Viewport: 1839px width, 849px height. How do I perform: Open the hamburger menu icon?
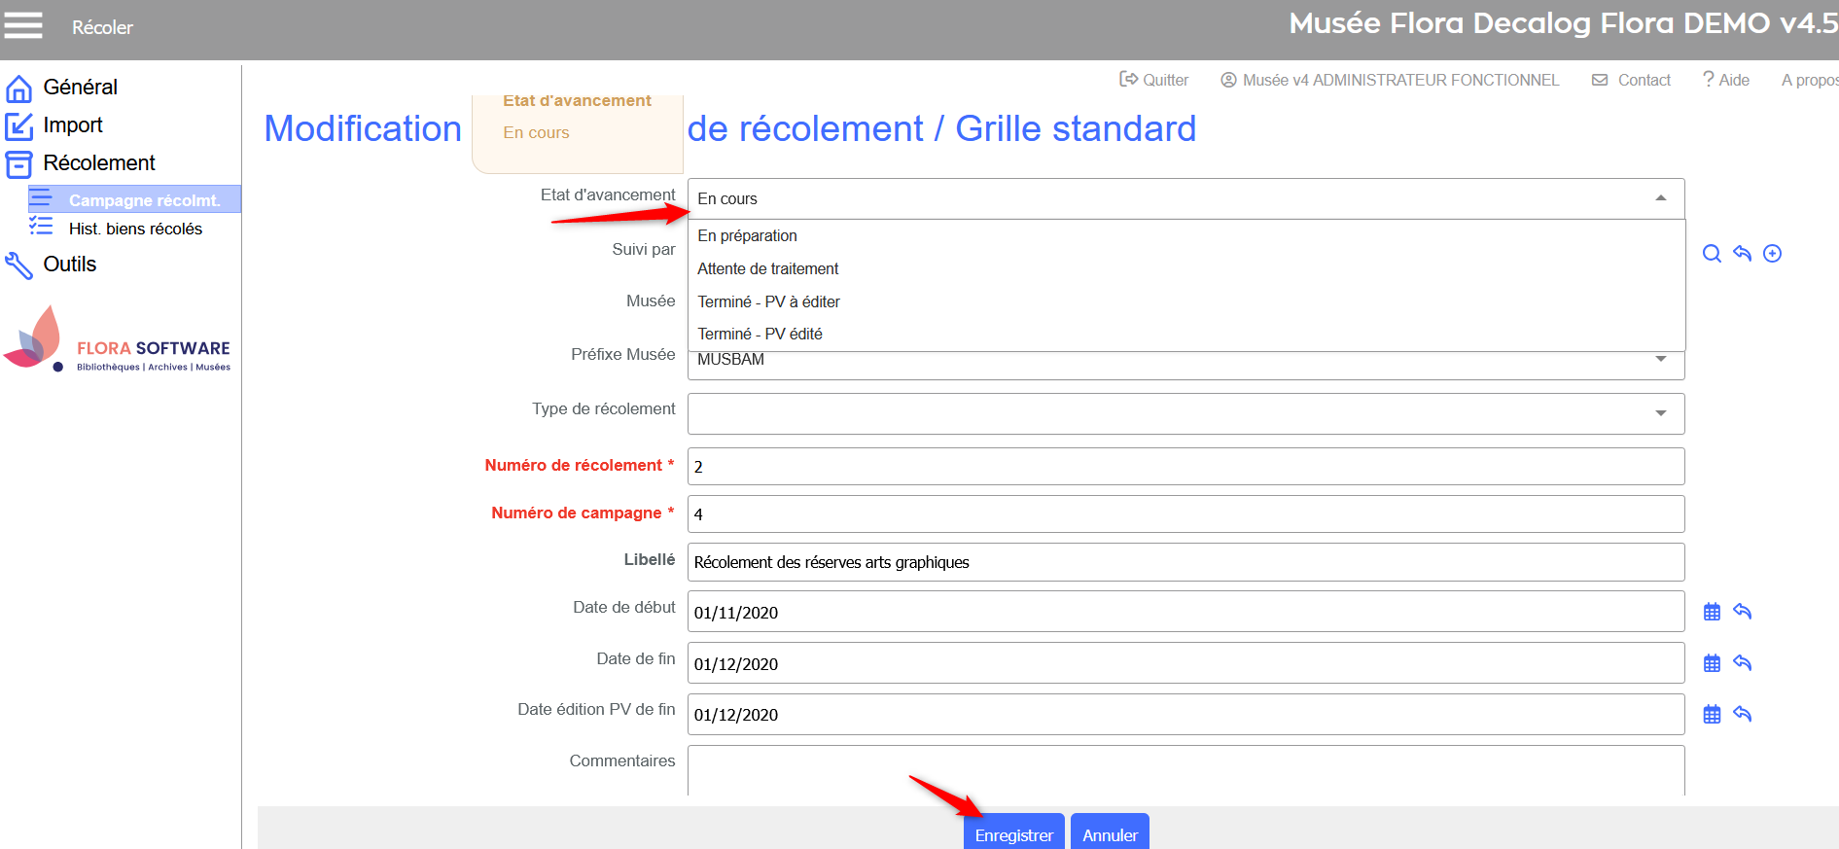point(23,25)
